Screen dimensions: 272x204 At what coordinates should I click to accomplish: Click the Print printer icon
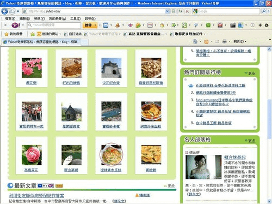pyautogui.click(x=224, y=41)
